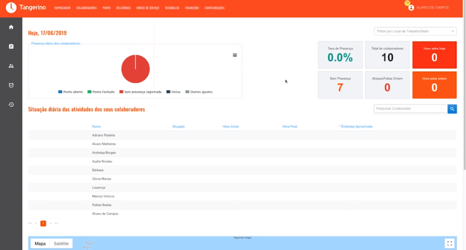Open the Reembolso menu
The image size is (466, 250).
point(172,8)
